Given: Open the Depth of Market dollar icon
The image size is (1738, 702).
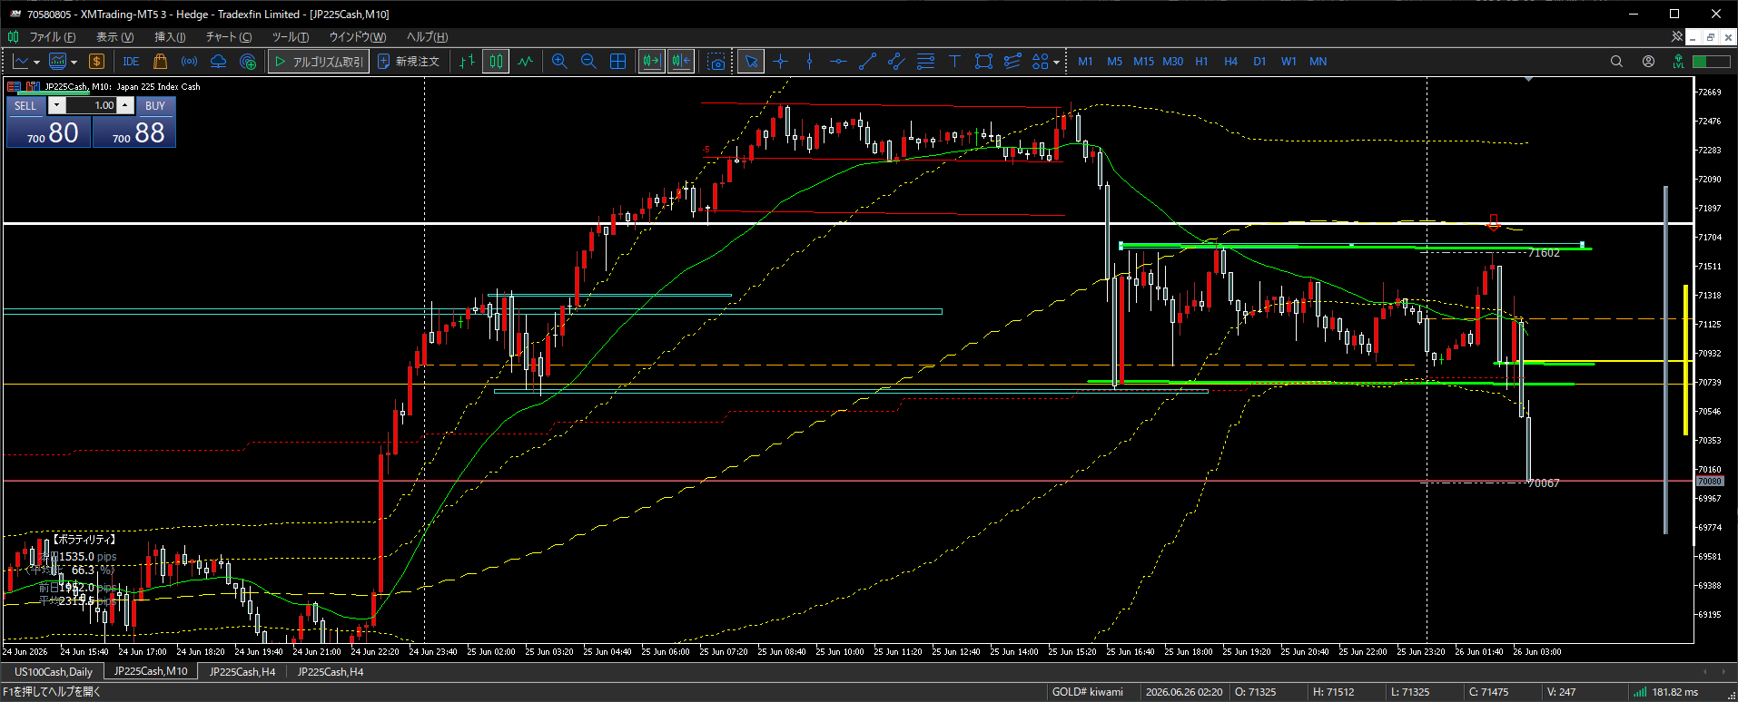Looking at the screenshot, I should (x=96, y=62).
